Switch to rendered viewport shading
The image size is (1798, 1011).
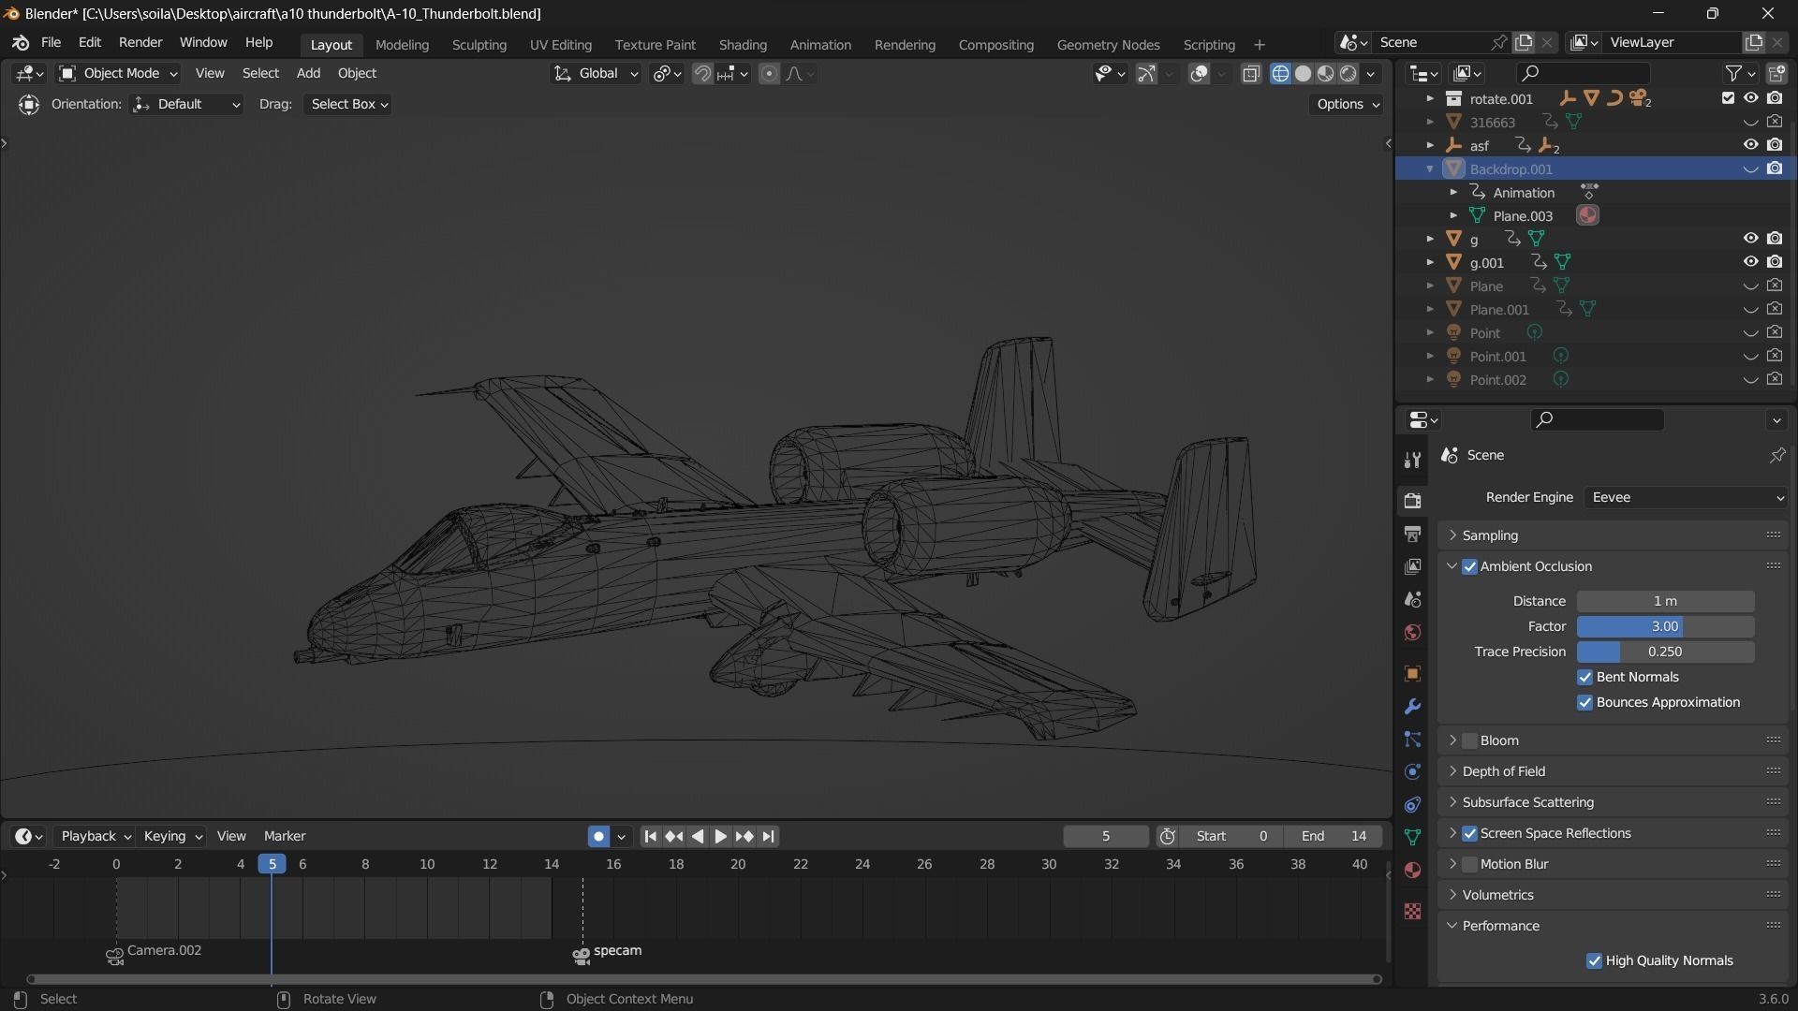[1348, 74]
